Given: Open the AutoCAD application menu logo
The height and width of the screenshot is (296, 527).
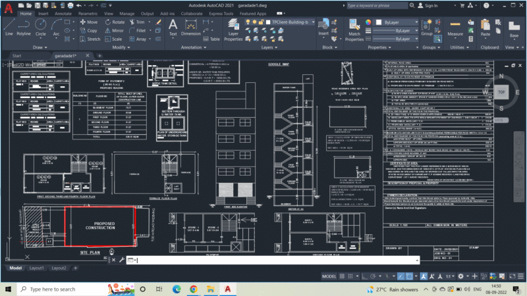Looking at the screenshot, I should pos(9,8).
